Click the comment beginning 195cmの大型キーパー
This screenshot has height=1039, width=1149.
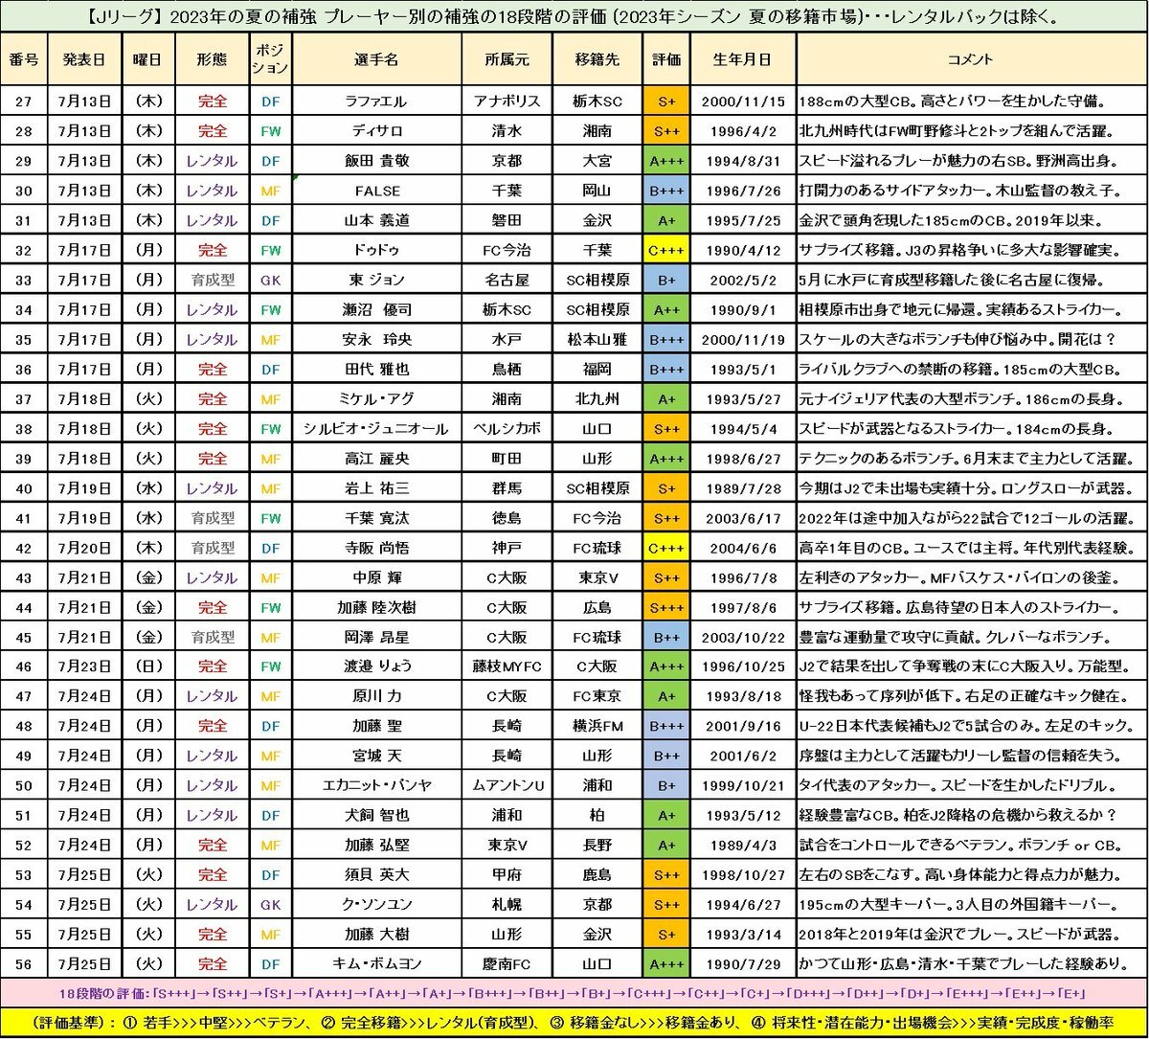(972, 903)
